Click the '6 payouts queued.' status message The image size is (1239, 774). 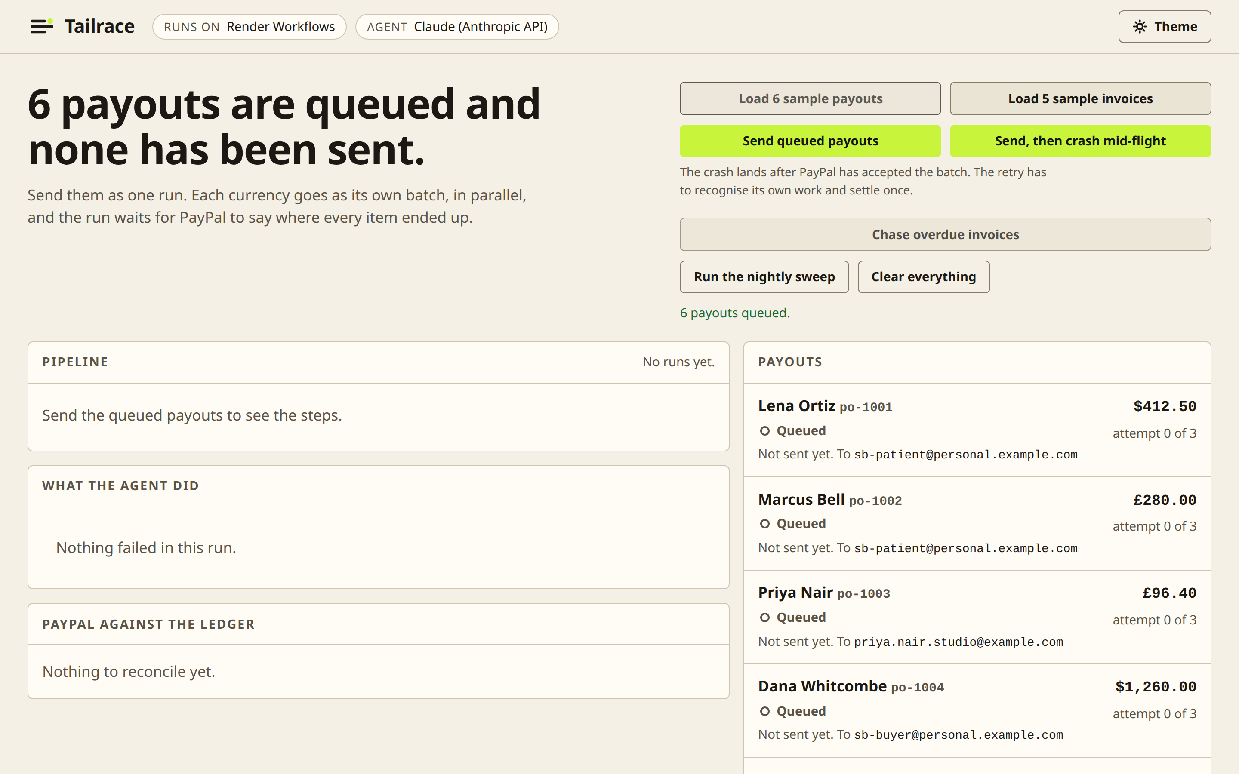pyautogui.click(x=735, y=313)
